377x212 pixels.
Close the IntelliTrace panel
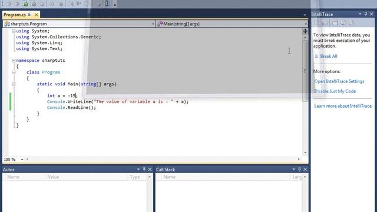[372, 14]
